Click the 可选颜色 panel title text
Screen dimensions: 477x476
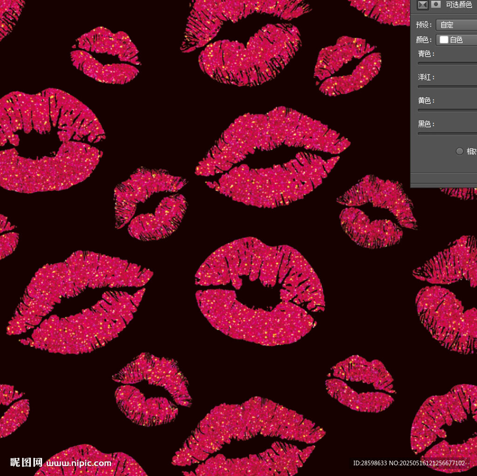pyautogui.click(x=459, y=5)
